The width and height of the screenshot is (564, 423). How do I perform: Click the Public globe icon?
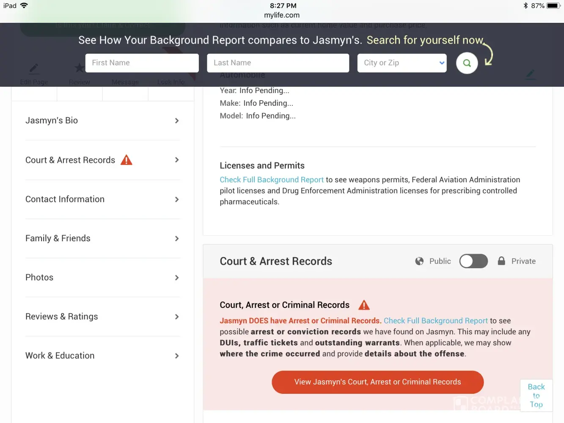(x=419, y=261)
